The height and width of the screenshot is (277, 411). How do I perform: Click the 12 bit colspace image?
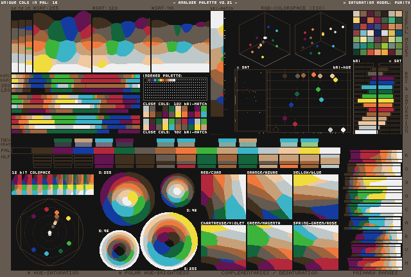point(52,185)
